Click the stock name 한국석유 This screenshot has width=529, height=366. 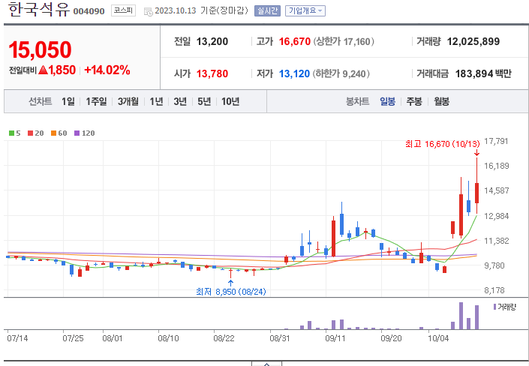tap(39, 10)
